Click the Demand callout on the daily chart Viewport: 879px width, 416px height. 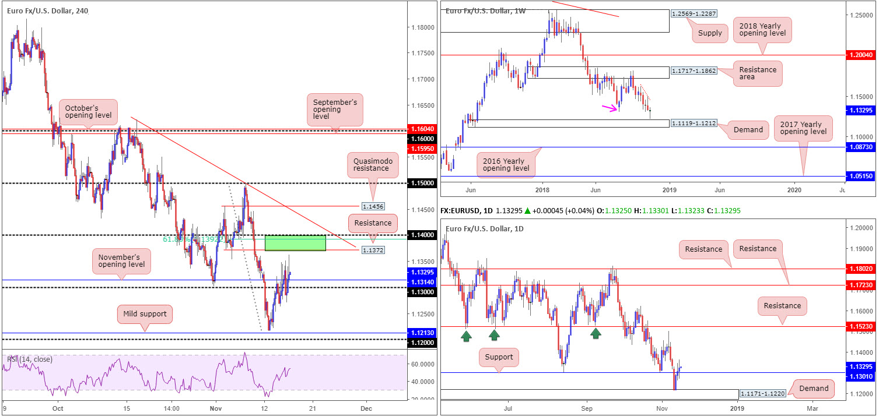click(814, 388)
